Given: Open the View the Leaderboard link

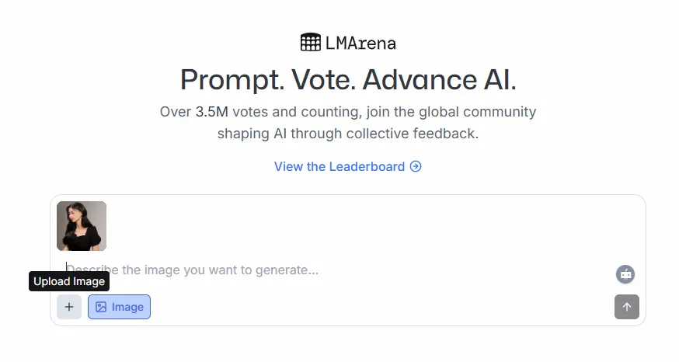Looking at the screenshot, I should [x=339, y=166].
